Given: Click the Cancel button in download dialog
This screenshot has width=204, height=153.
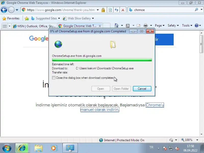Looking at the screenshot, I should (x=142, y=88).
